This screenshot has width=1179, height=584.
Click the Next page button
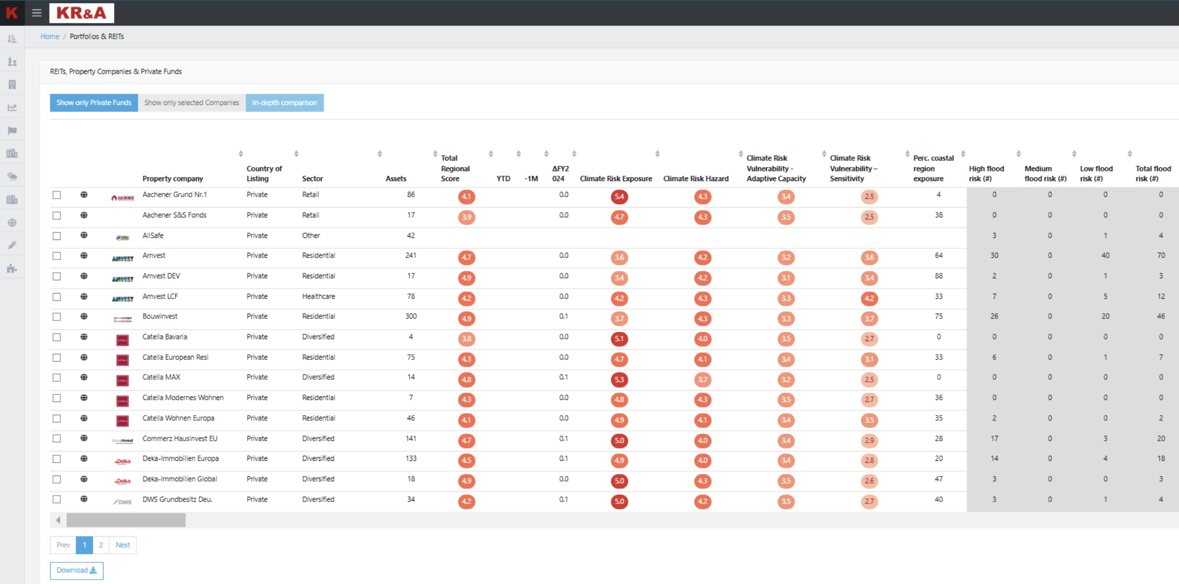[123, 545]
